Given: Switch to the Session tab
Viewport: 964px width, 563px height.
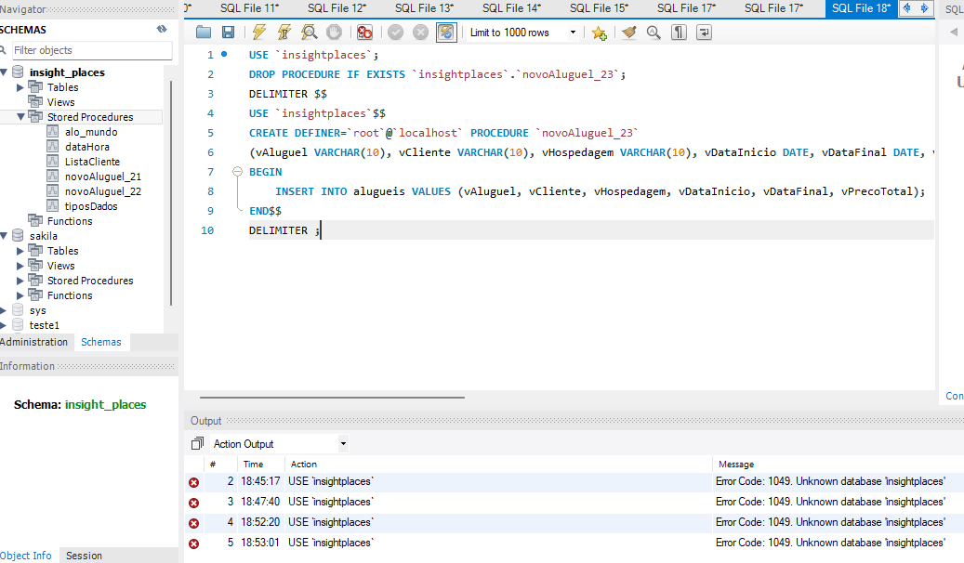Looking at the screenshot, I should (84, 556).
